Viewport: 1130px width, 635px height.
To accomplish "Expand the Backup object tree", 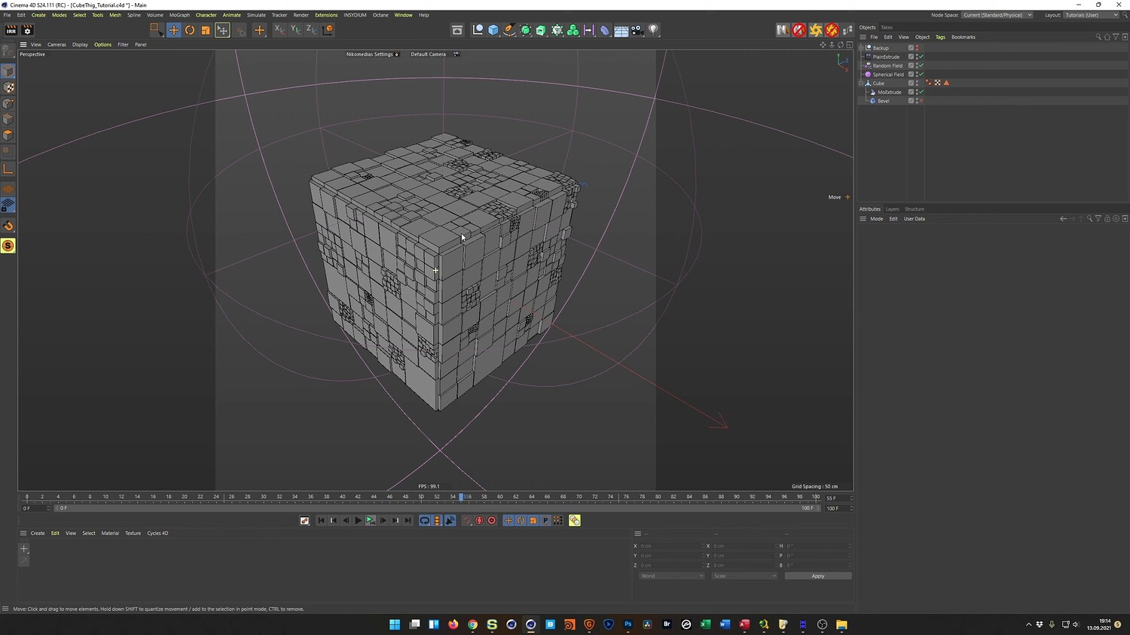I will pyautogui.click(x=861, y=47).
